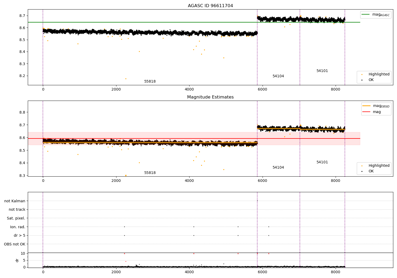Click 'OK' in the top plot legend
The height and width of the screenshot is (278, 397).
(x=371, y=80)
